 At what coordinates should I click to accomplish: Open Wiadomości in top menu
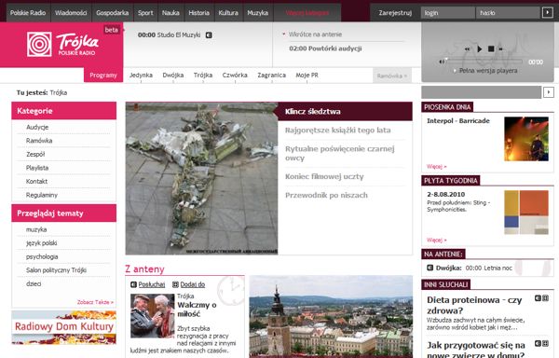pos(71,13)
